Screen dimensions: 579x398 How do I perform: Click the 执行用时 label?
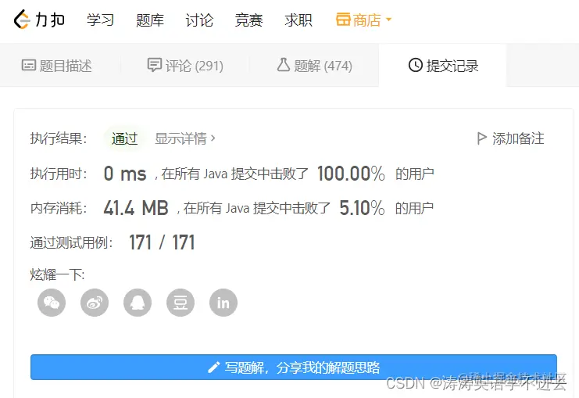pos(59,174)
